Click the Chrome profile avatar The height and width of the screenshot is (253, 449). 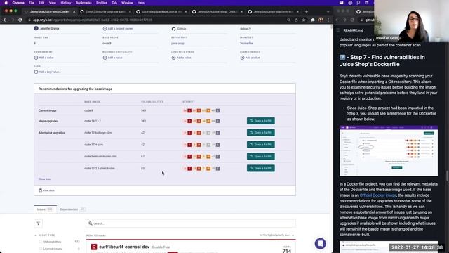(321, 20)
